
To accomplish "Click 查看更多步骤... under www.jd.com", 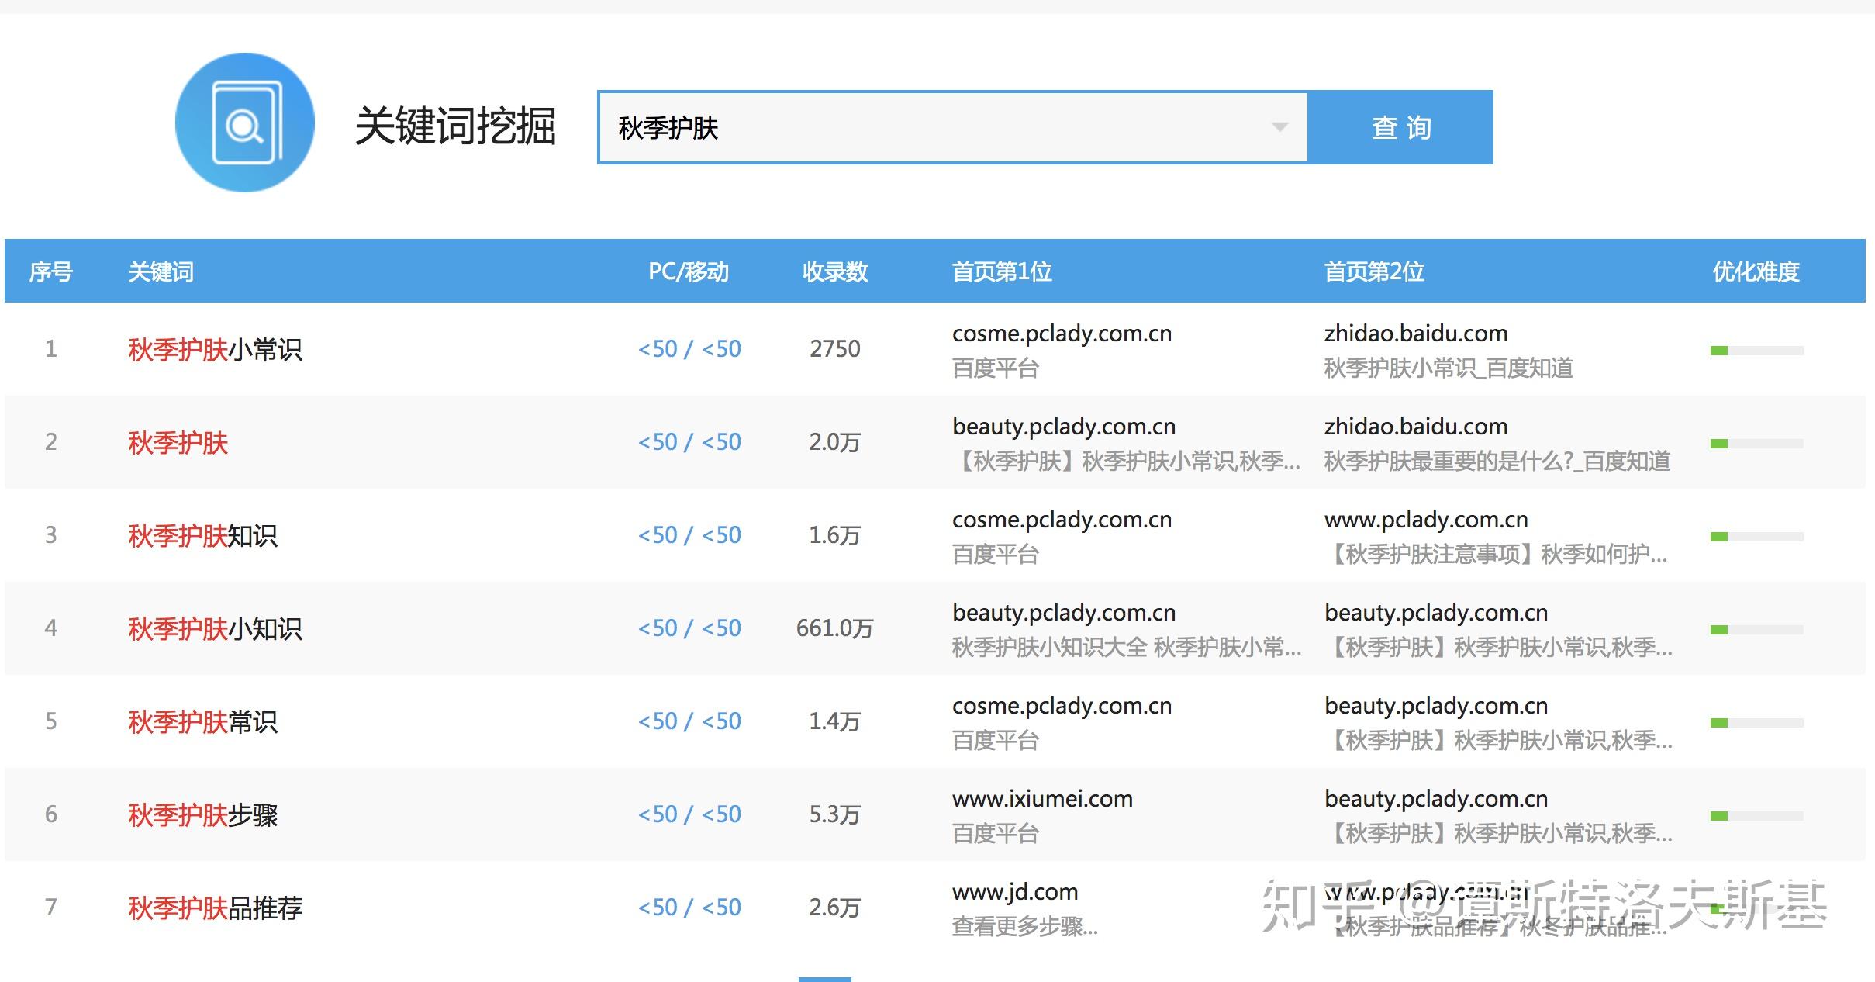I will tap(1024, 926).
